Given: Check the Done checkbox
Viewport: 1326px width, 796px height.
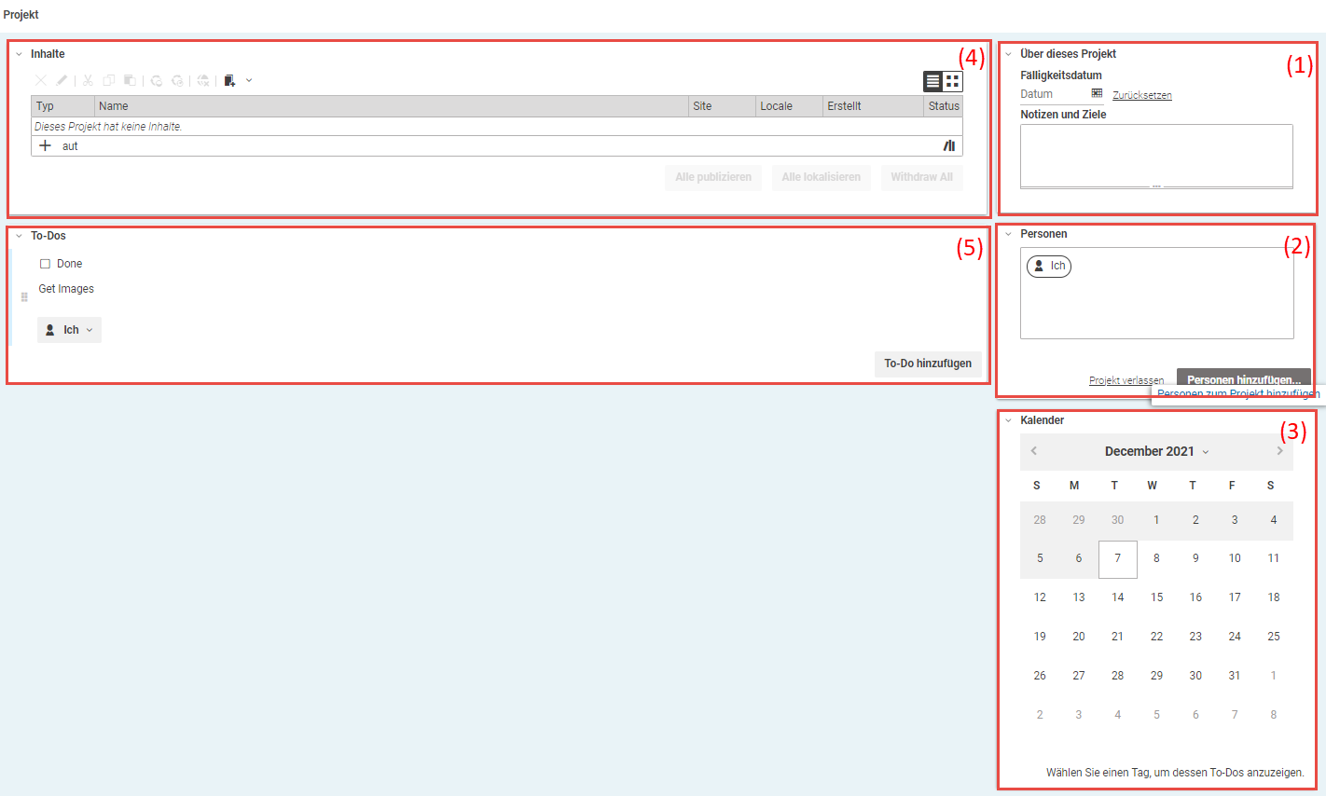Looking at the screenshot, I should coord(45,264).
